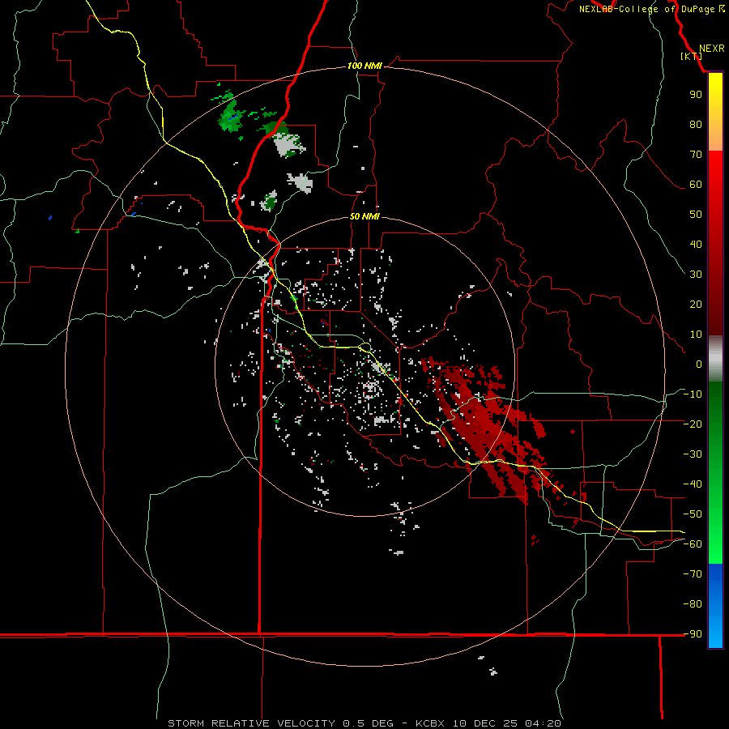Click the 100 NMI range ring label
The width and height of the screenshot is (729, 729).
[364, 66]
